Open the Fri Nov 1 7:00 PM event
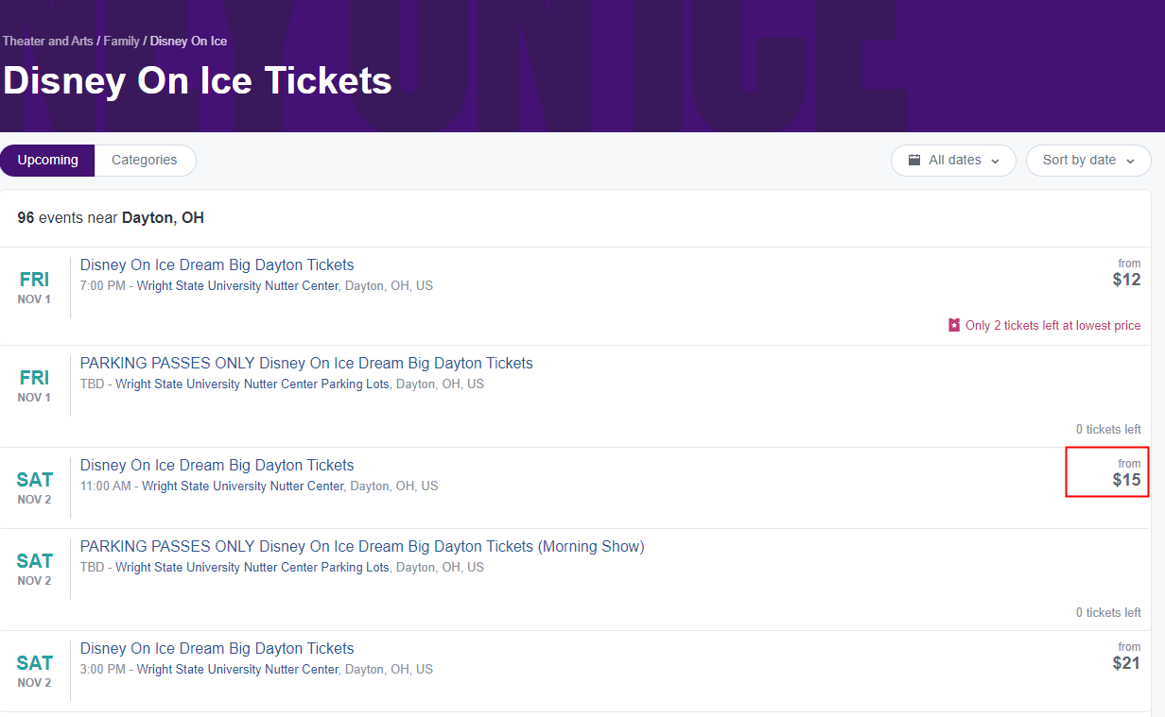 (217, 265)
